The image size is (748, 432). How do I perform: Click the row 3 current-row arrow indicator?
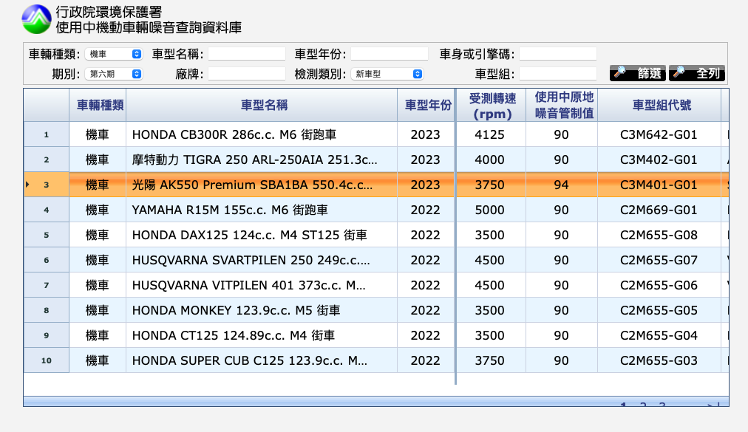click(27, 185)
